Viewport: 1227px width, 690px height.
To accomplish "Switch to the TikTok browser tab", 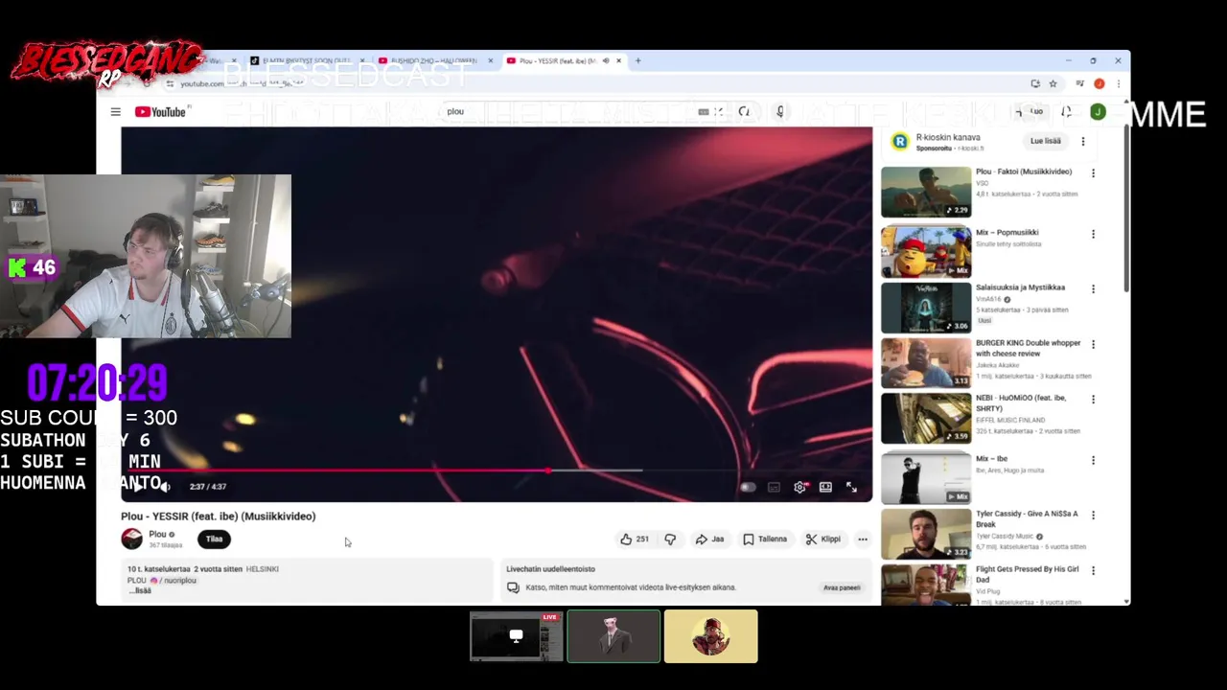I will click(x=307, y=60).
